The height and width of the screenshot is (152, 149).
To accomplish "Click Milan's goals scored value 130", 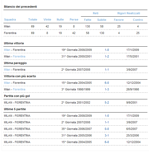I will coord(88,26).
